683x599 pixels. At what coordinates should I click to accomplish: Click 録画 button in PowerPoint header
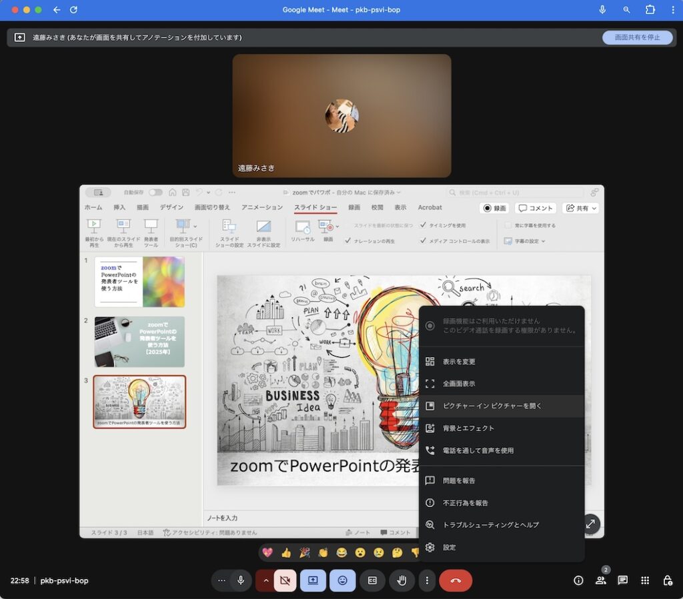(494, 209)
